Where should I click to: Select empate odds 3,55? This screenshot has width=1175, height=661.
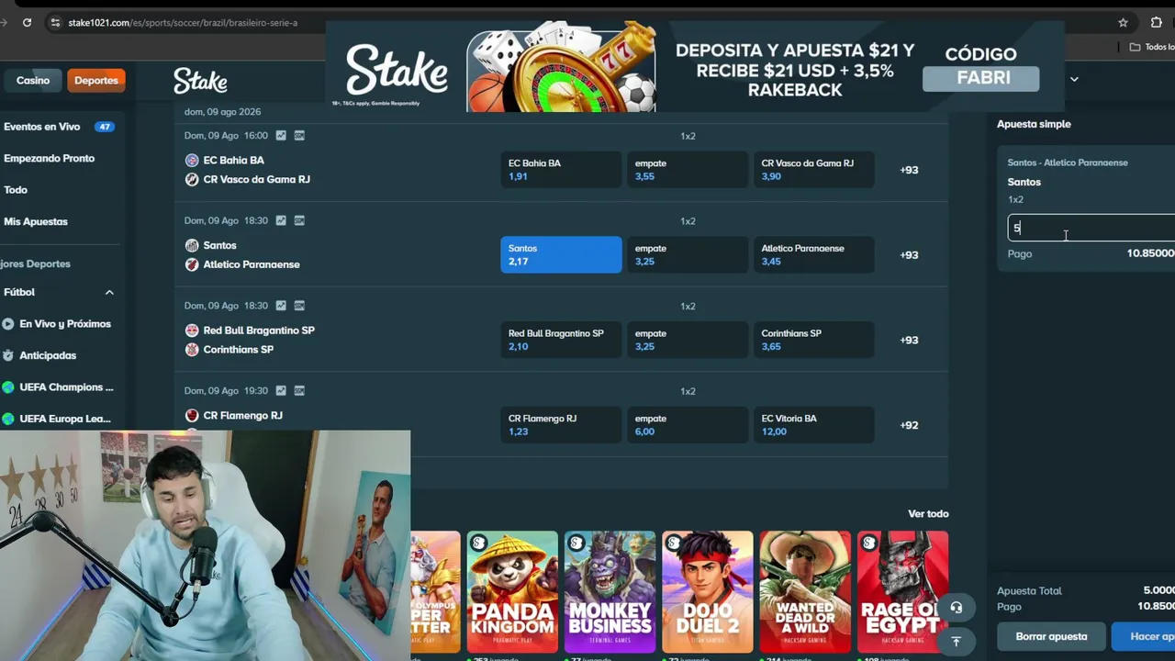click(x=688, y=170)
